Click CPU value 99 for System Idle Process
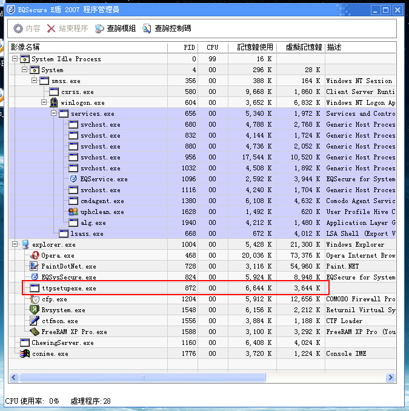409x411 pixels. pos(213,59)
